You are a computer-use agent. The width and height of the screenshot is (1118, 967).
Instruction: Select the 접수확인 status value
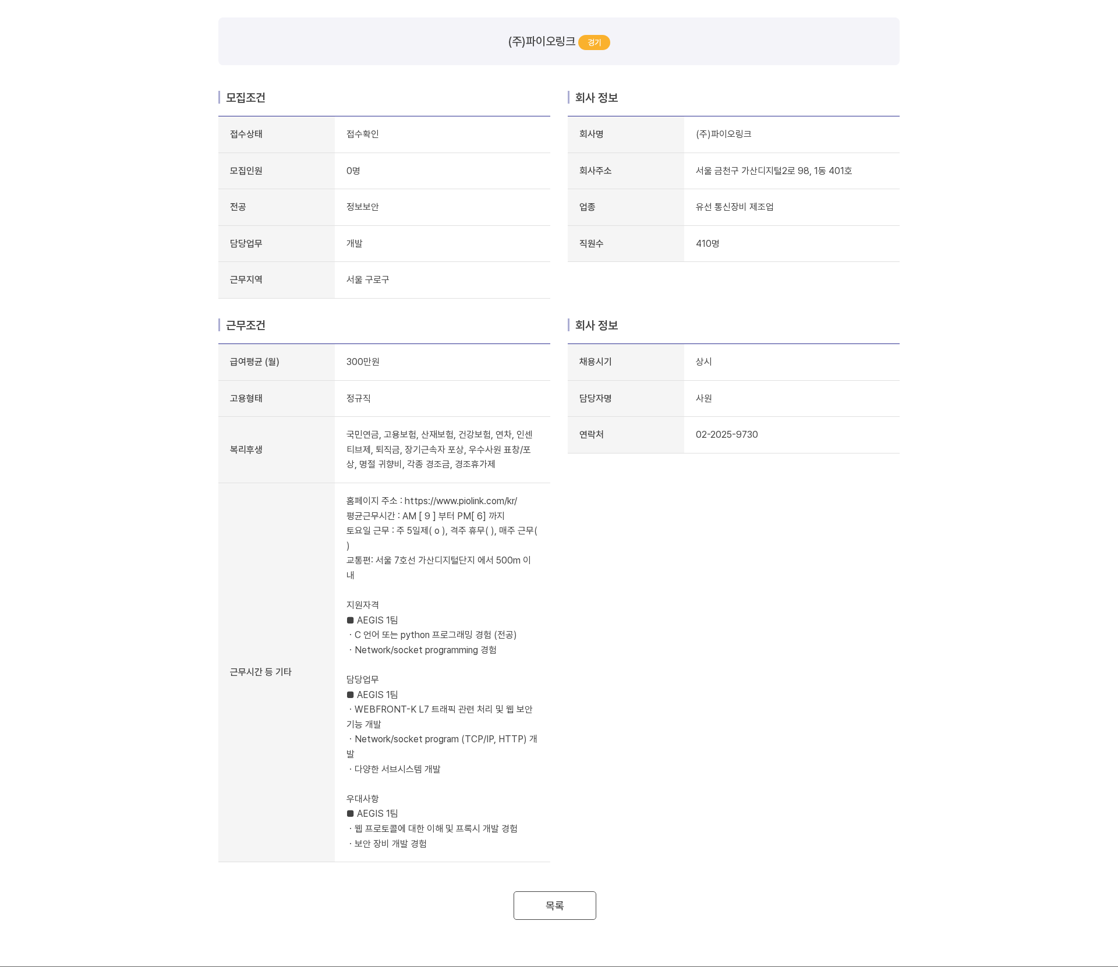(362, 134)
